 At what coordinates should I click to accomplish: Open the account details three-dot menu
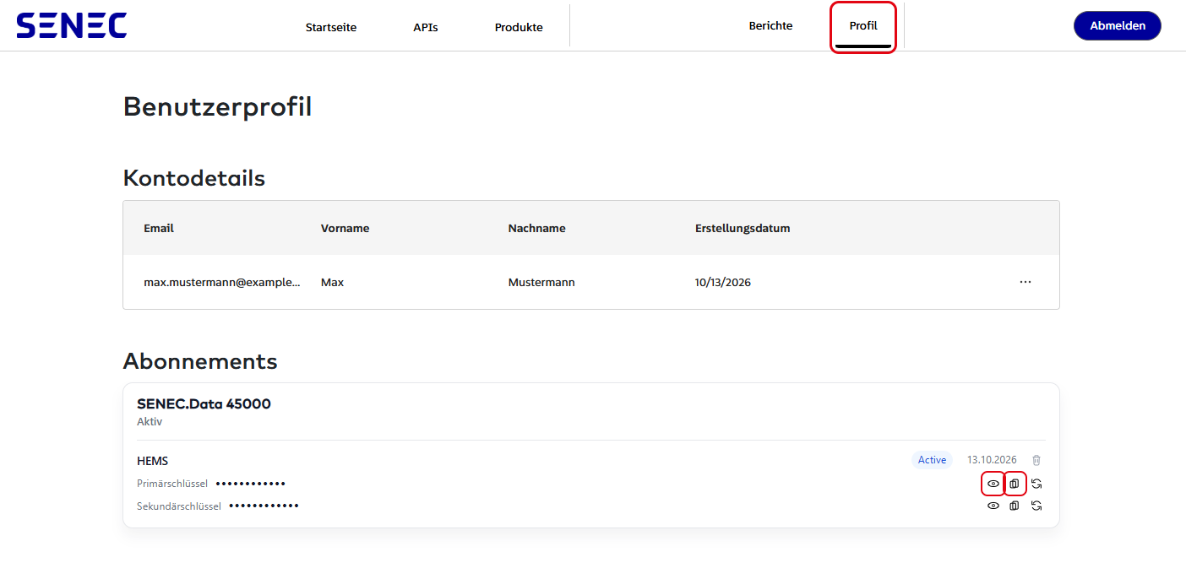coord(1026,282)
